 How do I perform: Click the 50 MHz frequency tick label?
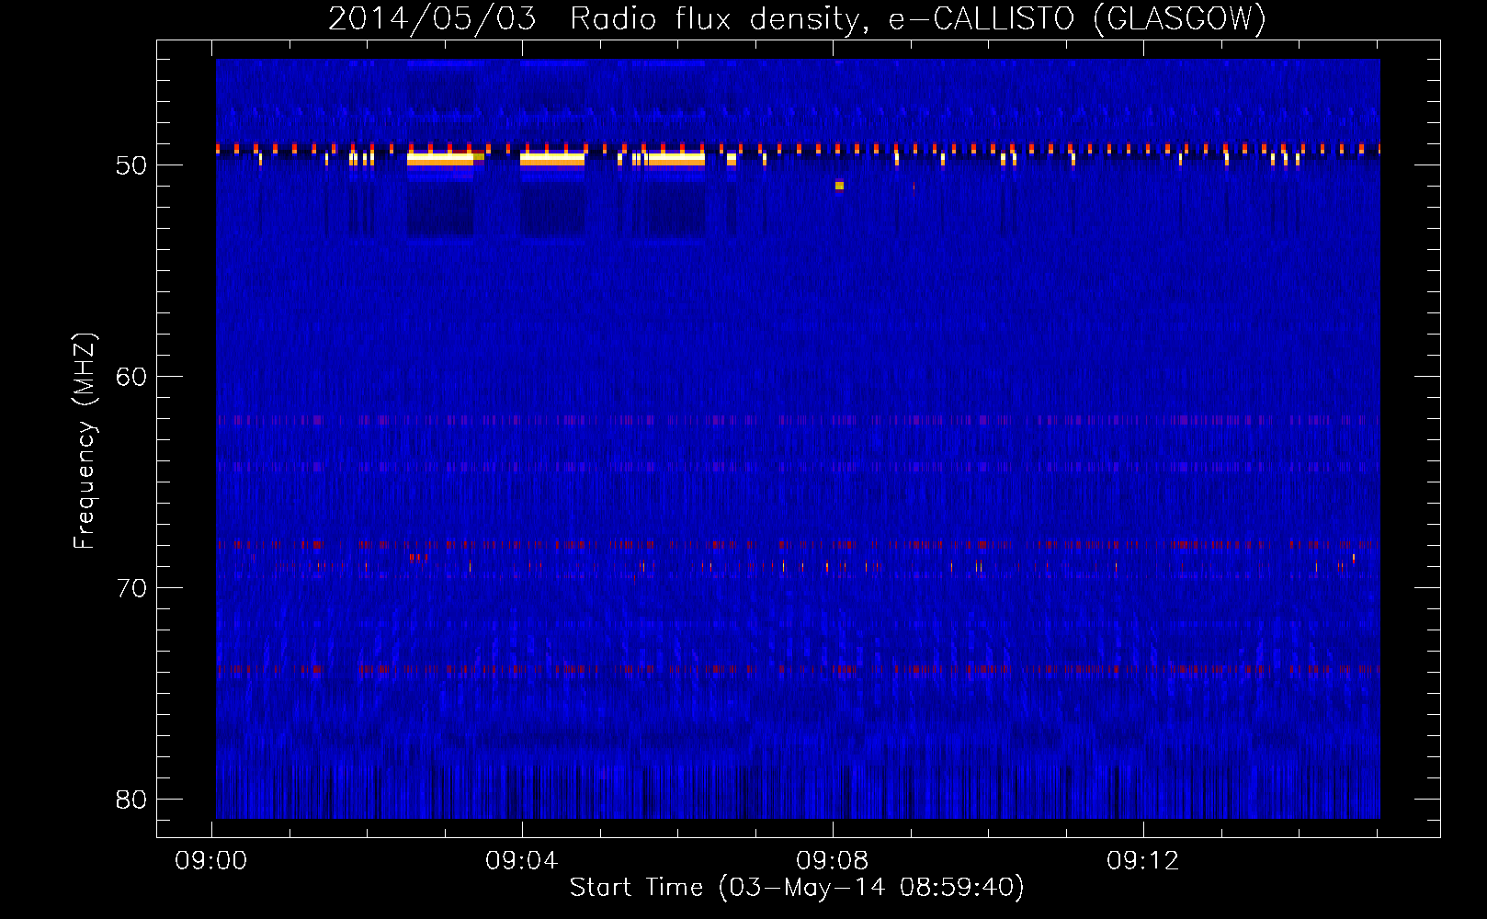coord(132,165)
